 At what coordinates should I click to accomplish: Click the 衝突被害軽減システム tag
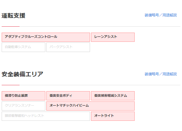[113, 96]
